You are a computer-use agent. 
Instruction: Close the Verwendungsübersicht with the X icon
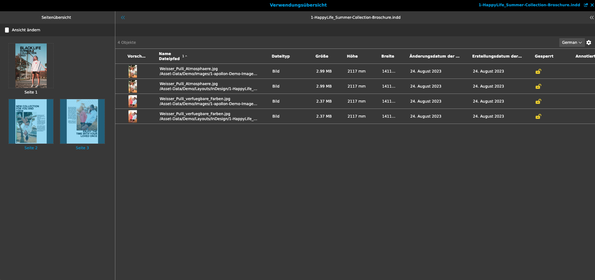click(x=592, y=5)
